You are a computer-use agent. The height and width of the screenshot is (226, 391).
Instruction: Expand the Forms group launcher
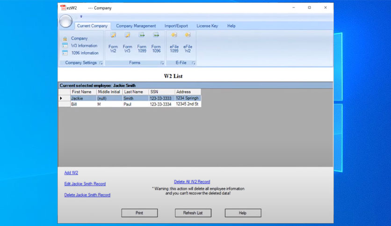point(162,63)
